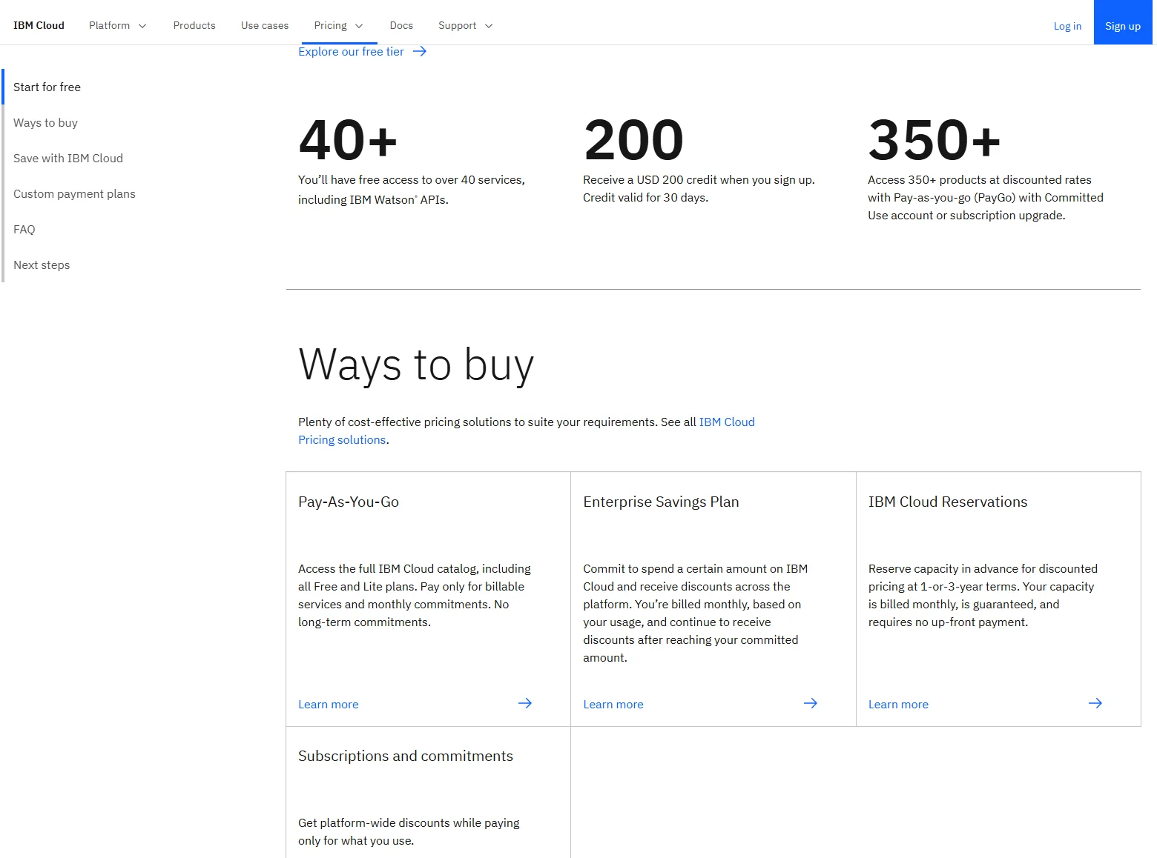The height and width of the screenshot is (858, 1157).
Task: Click Learn more under Pay-As-You-Go
Action: tap(329, 705)
